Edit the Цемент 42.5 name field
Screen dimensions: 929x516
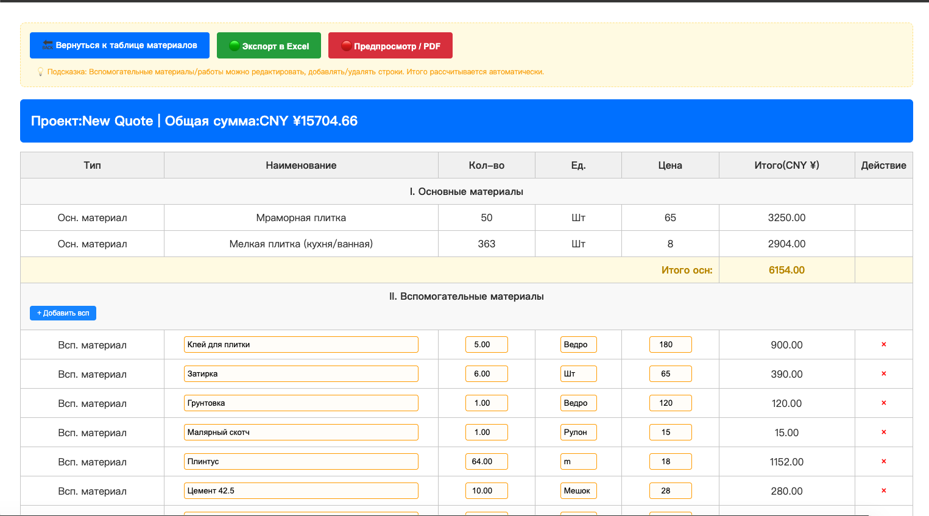coord(301,491)
